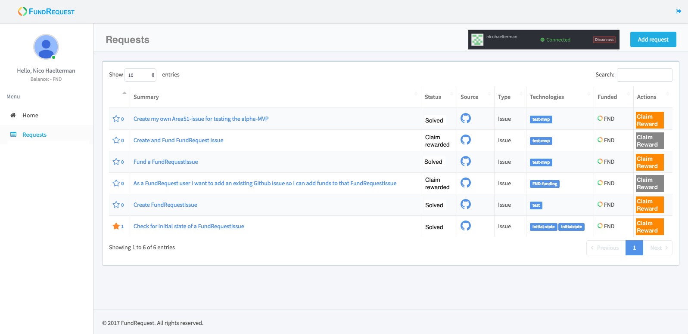Click the Connected status indicator
This screenshot has width=688, height=334.
(555, 40)
